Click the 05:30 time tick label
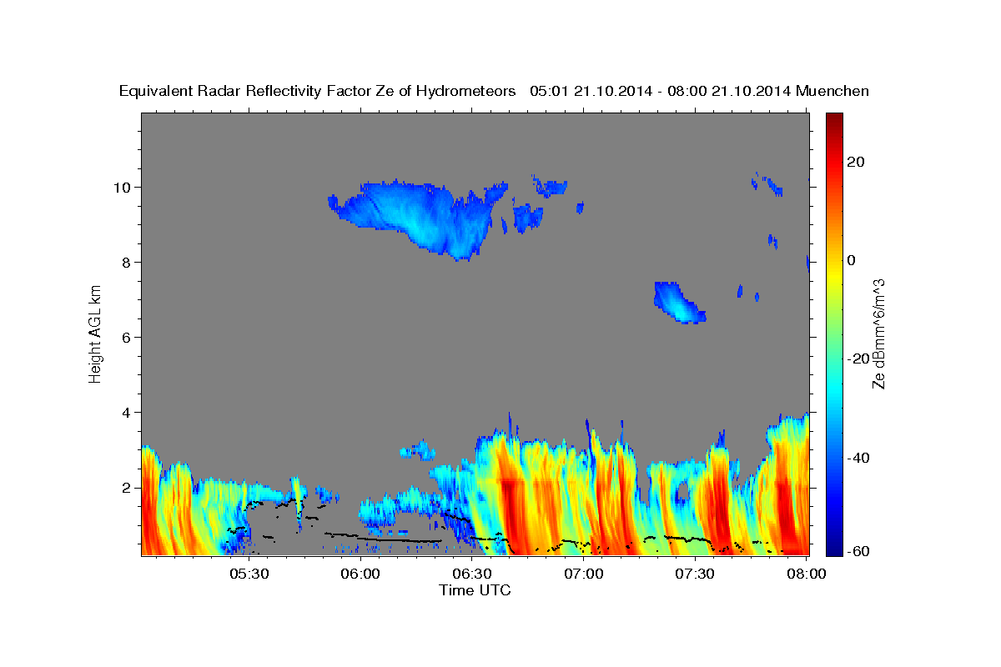The image size is (1001, 667). tap(249, 574)
